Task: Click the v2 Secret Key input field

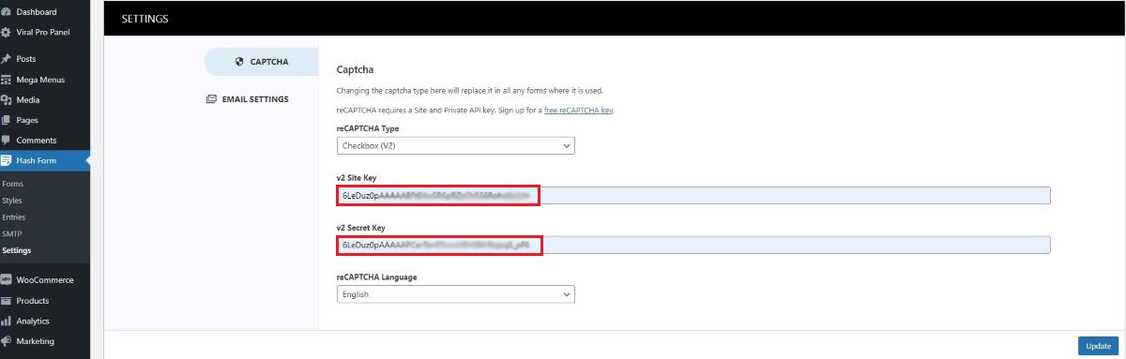Action: (x=693, y=245)
